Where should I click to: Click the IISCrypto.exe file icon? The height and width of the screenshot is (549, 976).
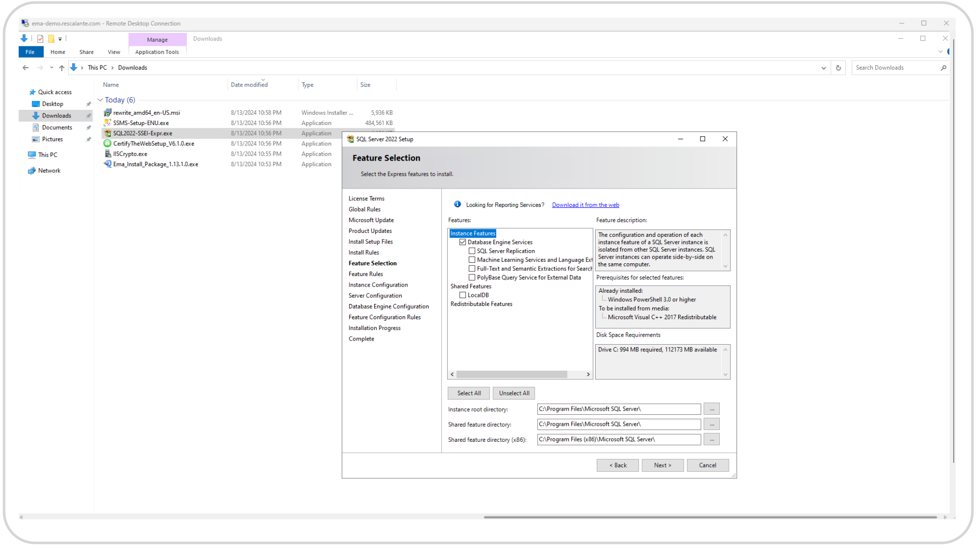107,154
